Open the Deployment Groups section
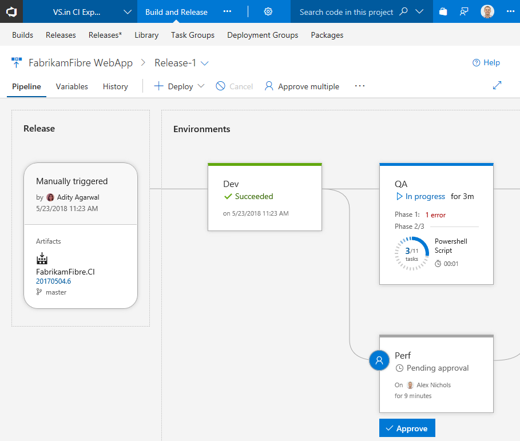This screenshot has width=520, height=441. [262, 35]
